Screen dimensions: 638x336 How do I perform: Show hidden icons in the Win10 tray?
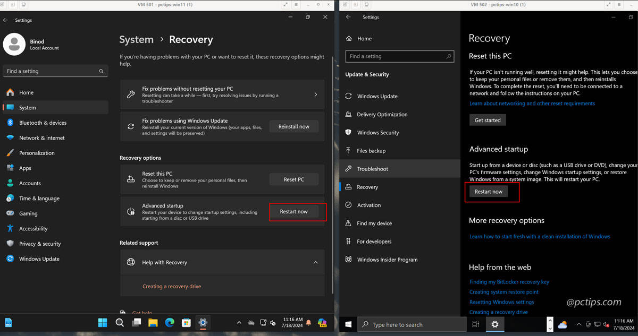tap(578, 324)
